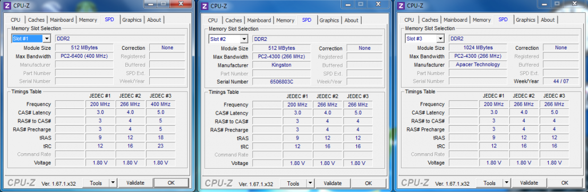Select Mainboard tab in first window
Screen dimensions: 588x192
(62, 20)
